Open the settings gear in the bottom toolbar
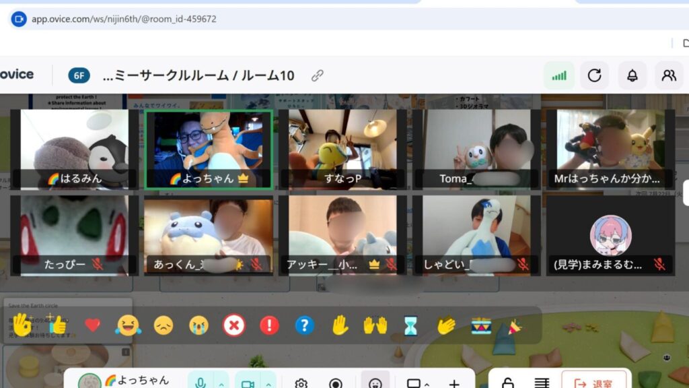Image resolution: width=689 pixels, height=388 pixels. (301, 383)
